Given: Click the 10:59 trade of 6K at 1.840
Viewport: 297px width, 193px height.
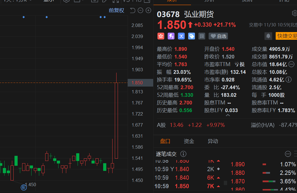Looking at the screenshot, I should click(188, 178).
